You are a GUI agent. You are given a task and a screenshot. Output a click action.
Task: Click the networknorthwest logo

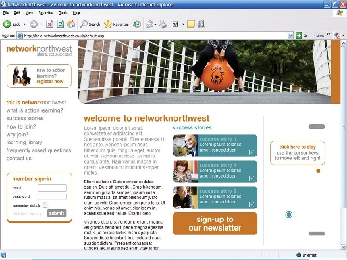click(39, 51)
